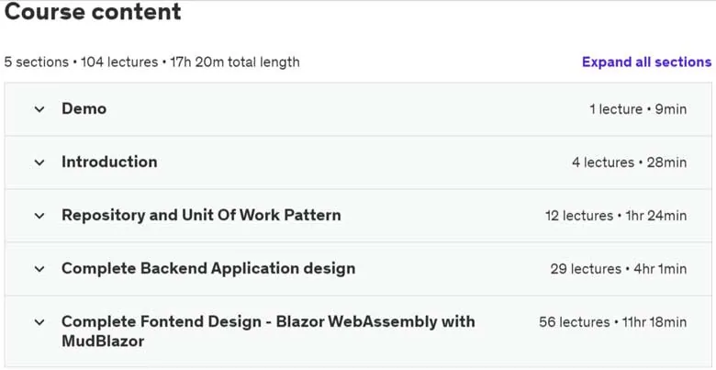Expand the Introduction section chevron
Viewport: 716px width, 370px height.
point(39,163)
